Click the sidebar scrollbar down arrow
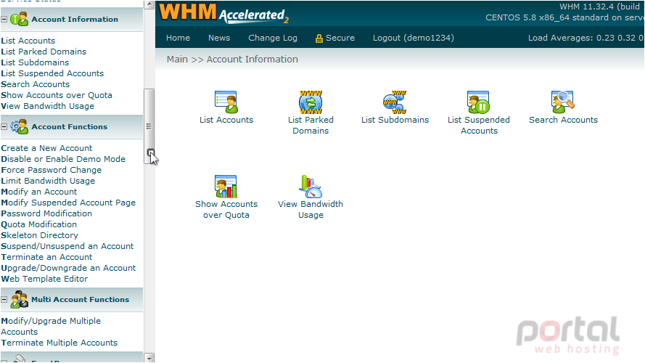The height and width of the screenshot is (363, 645). click(149, 358)
